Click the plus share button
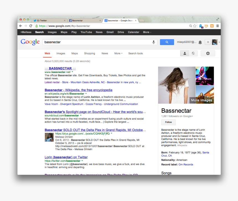Screen dimensions: 238x201 (x=208, y=42)
